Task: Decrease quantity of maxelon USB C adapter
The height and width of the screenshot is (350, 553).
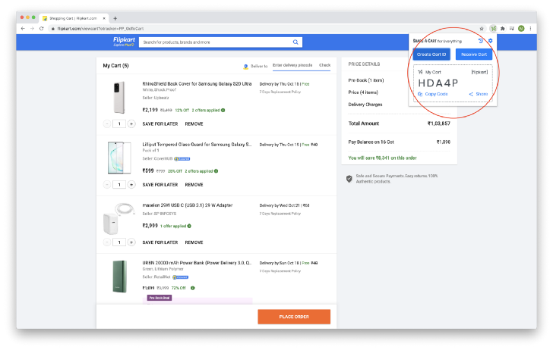Action: pos(107,242)
